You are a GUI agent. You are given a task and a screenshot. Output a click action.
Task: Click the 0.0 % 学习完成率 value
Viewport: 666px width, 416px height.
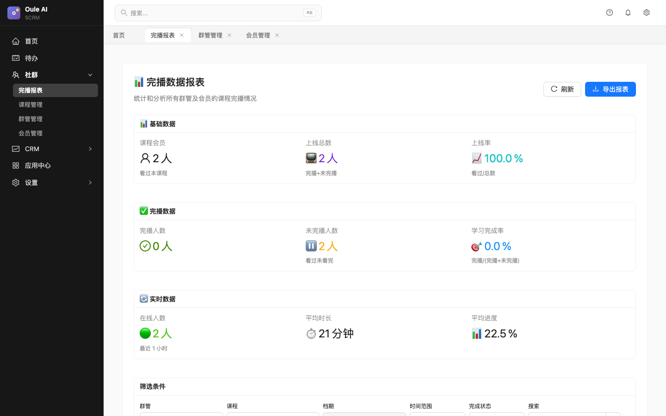[498, 246]
